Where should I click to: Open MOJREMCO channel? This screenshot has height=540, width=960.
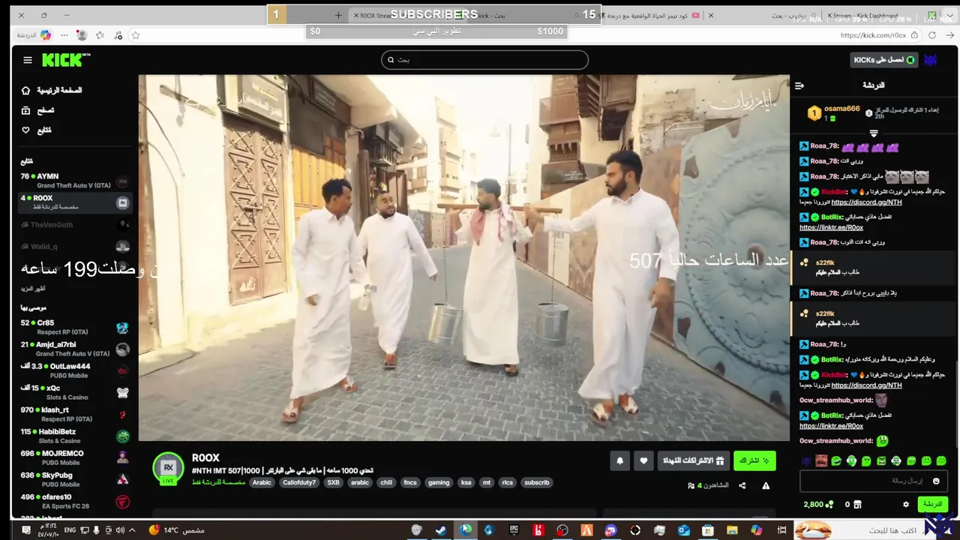click(75, 457)
